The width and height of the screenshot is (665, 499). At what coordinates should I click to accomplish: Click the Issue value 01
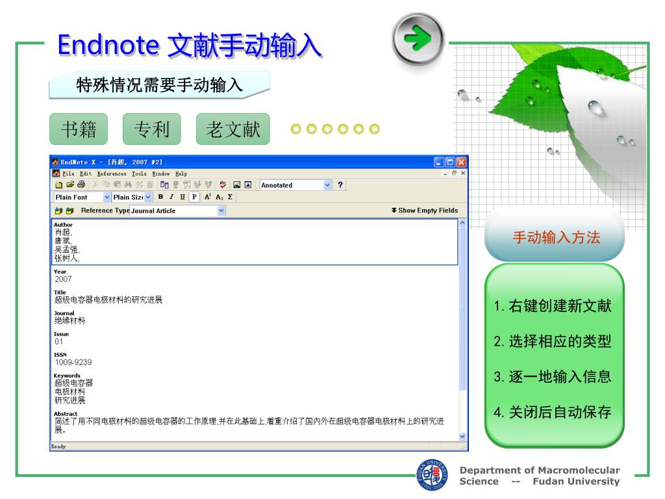click(58, 342)
